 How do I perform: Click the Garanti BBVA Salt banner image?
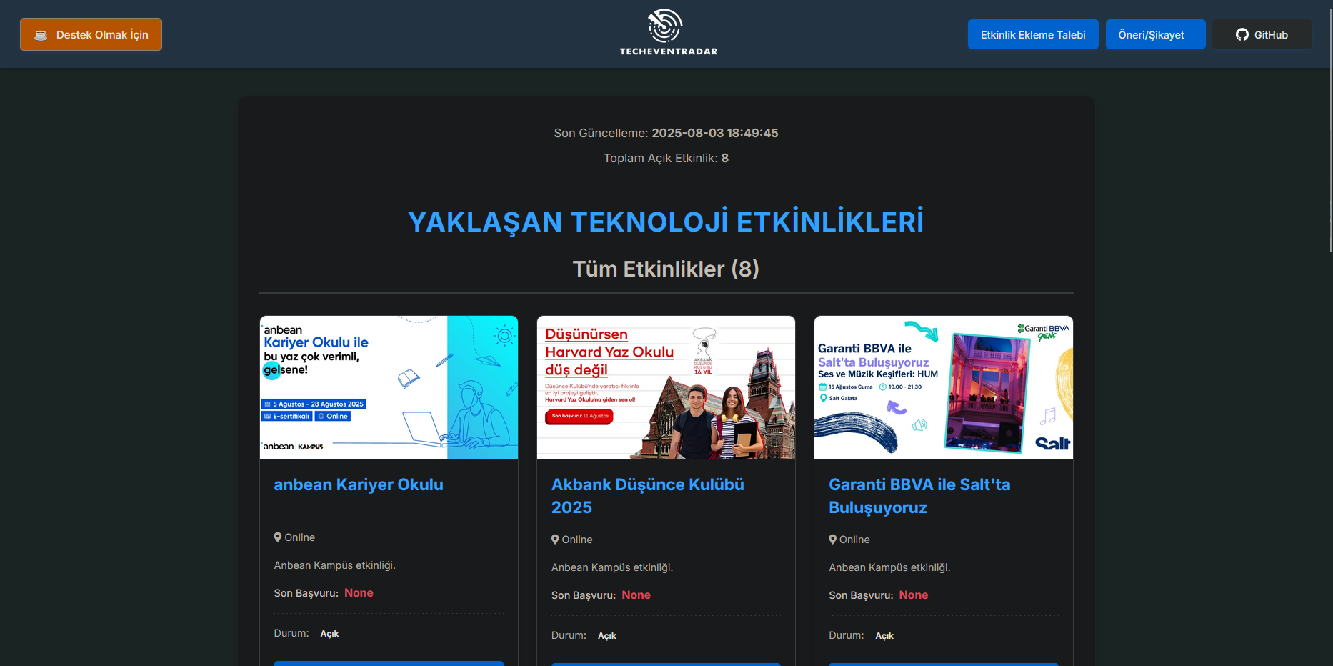coord(944,387)
